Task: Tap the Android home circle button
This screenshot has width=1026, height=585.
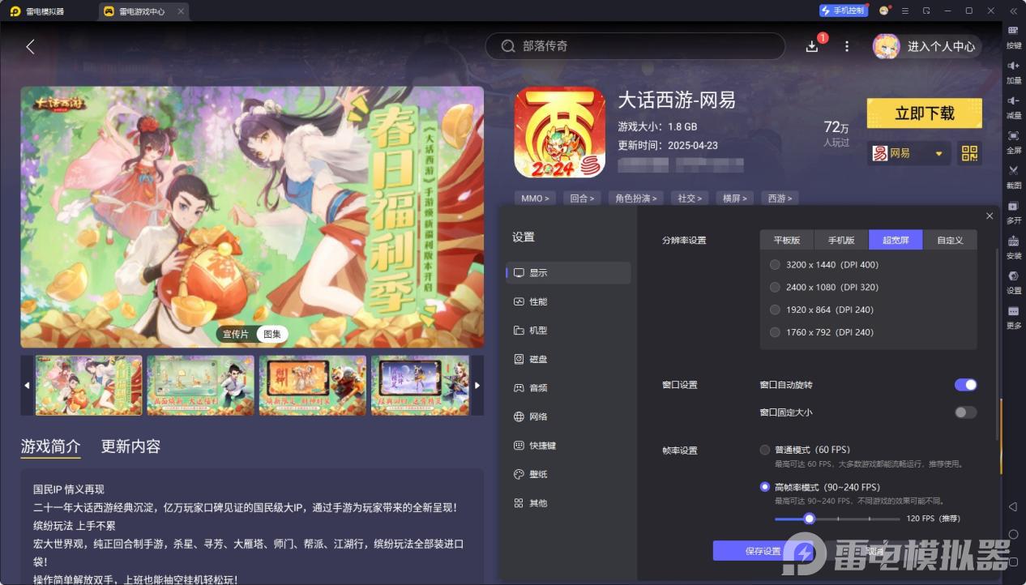Action: [1013, 535]
